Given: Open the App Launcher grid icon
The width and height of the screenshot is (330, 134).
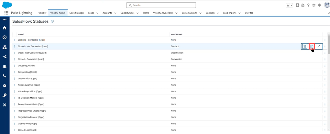Looking at the screenshot, I should [x=6, y=13].
